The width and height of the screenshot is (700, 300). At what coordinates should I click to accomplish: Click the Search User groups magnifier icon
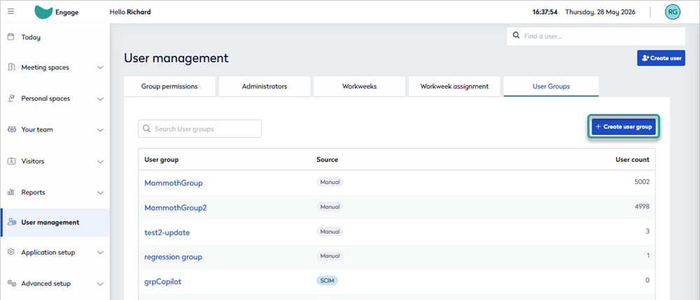[146, 129]
